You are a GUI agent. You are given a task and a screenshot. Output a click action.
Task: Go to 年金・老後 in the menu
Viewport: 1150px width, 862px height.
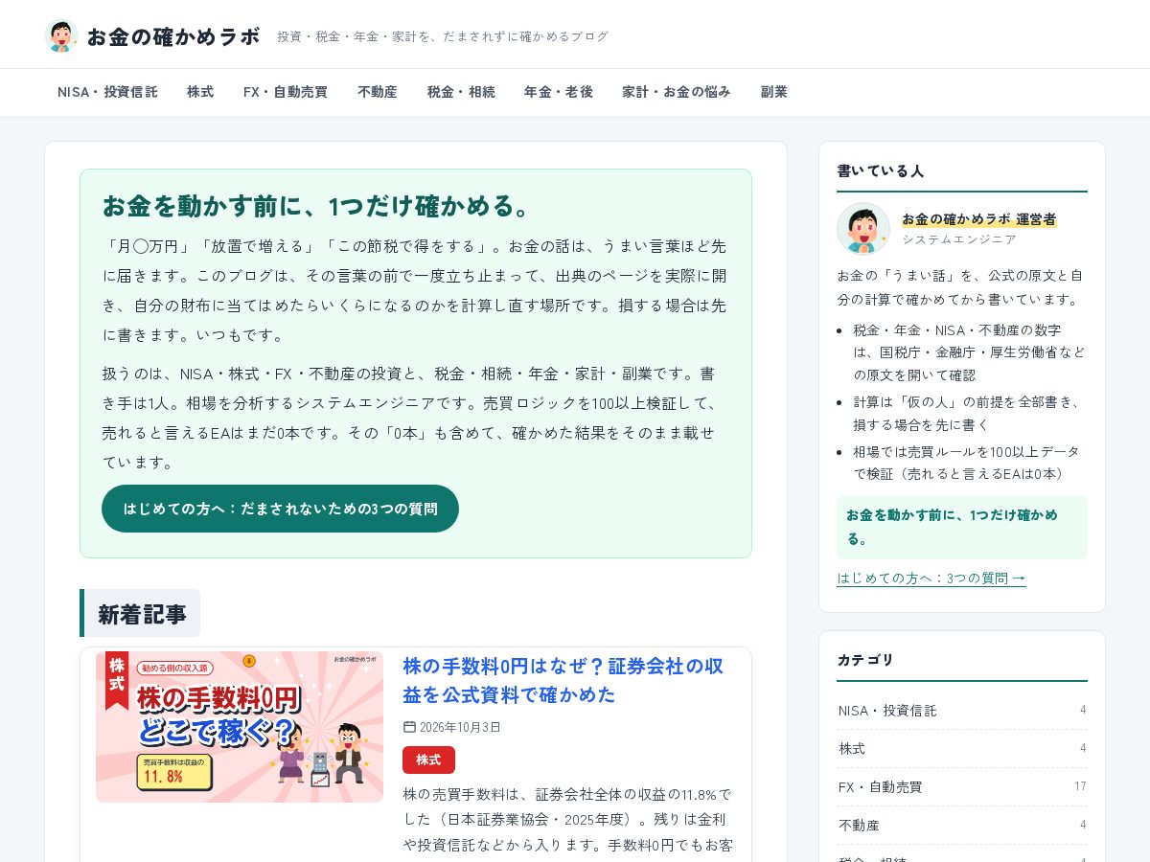tap(559, 92)
